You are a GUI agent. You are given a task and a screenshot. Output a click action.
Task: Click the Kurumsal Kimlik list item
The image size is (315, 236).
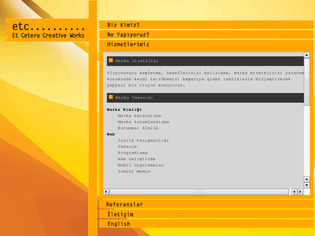coord(138,128)
